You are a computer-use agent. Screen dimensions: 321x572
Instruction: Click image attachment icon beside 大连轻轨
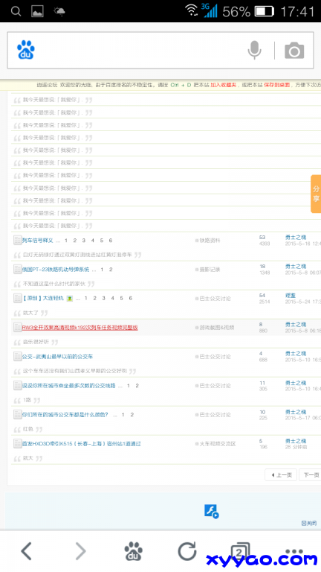(x=70, y=299)
